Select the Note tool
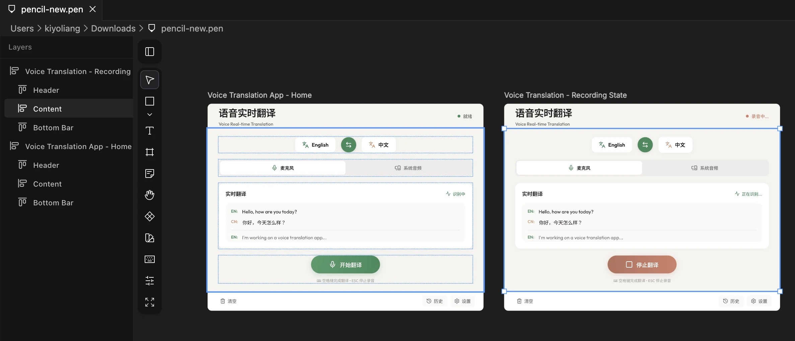The image size is (795, 341). [x=149, y=173]
